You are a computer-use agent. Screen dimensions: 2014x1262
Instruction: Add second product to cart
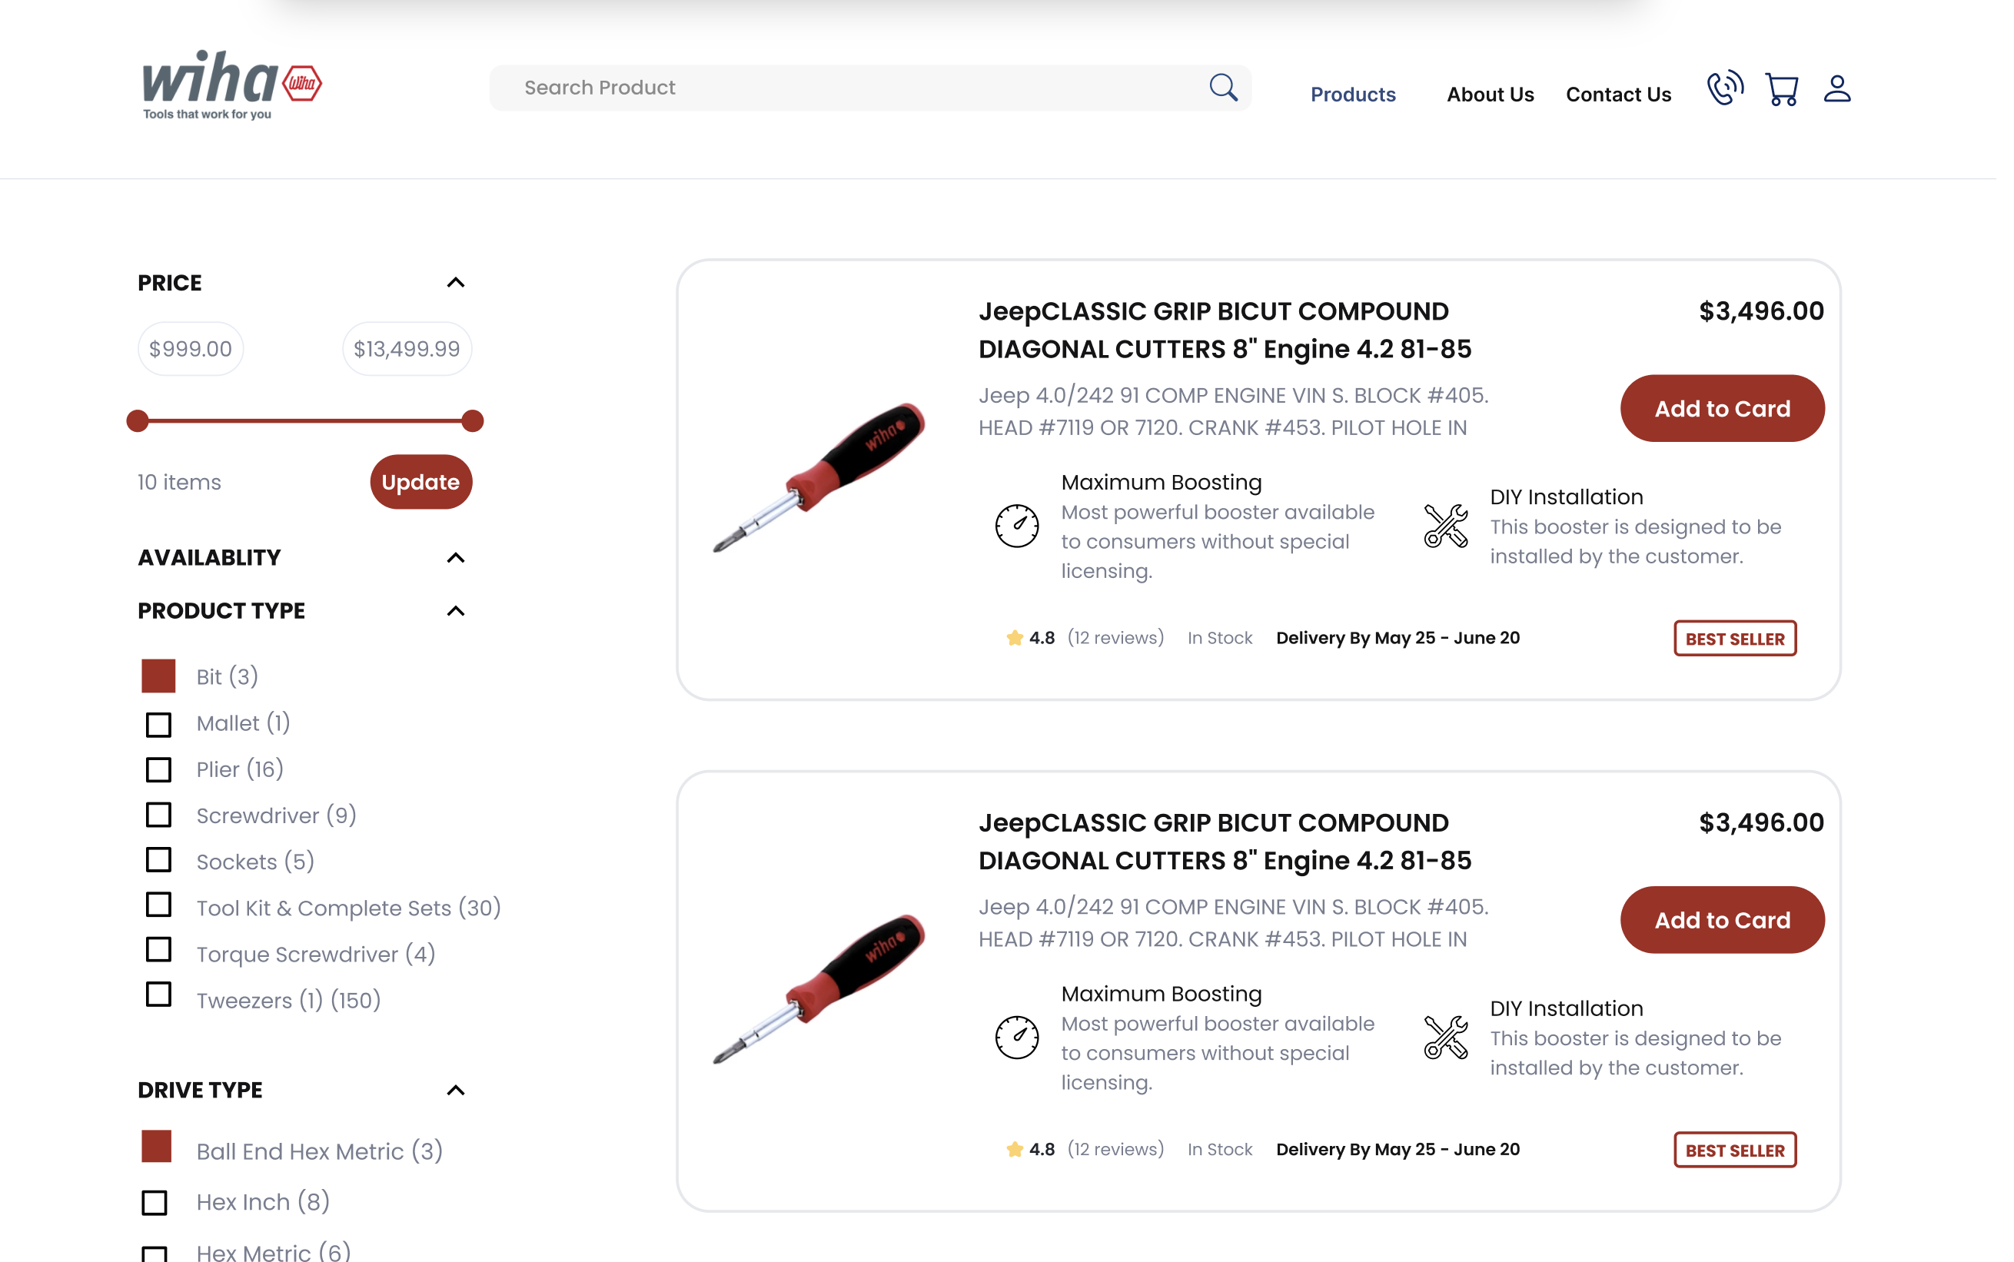pos(1721,920)
